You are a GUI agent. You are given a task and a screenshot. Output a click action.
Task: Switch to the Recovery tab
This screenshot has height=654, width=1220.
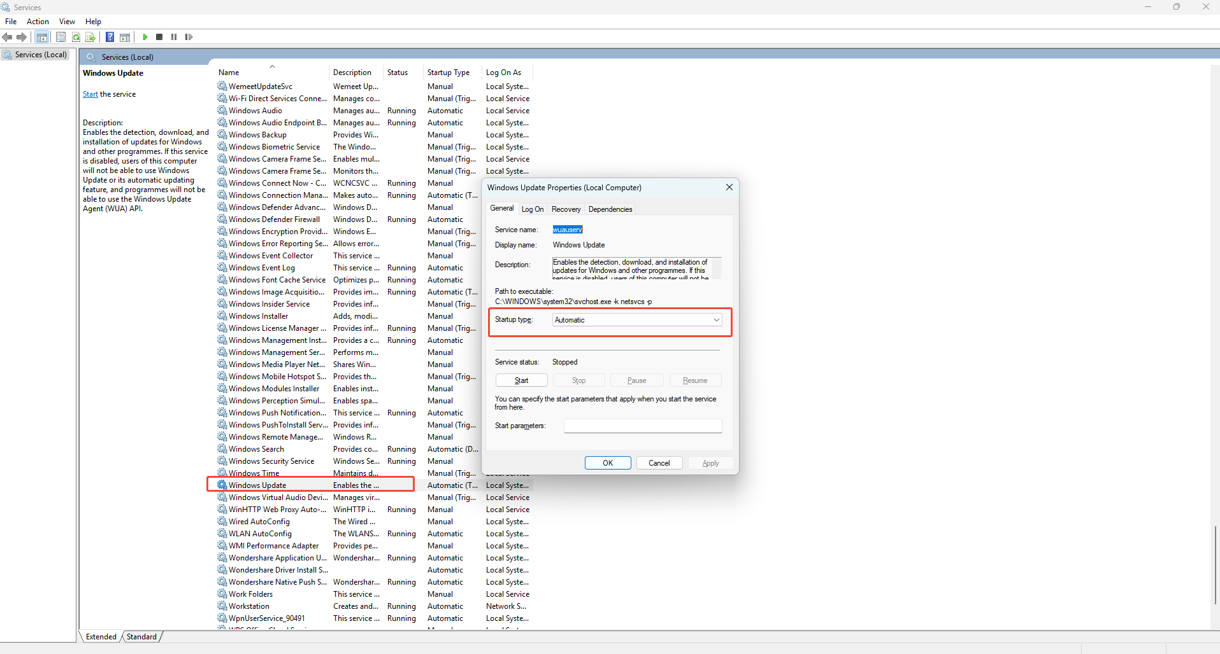(x=566, y=209)
